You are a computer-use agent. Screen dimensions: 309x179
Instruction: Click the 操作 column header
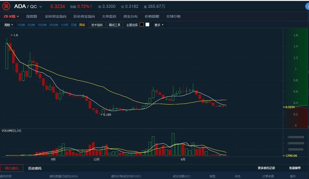[293, 176]
